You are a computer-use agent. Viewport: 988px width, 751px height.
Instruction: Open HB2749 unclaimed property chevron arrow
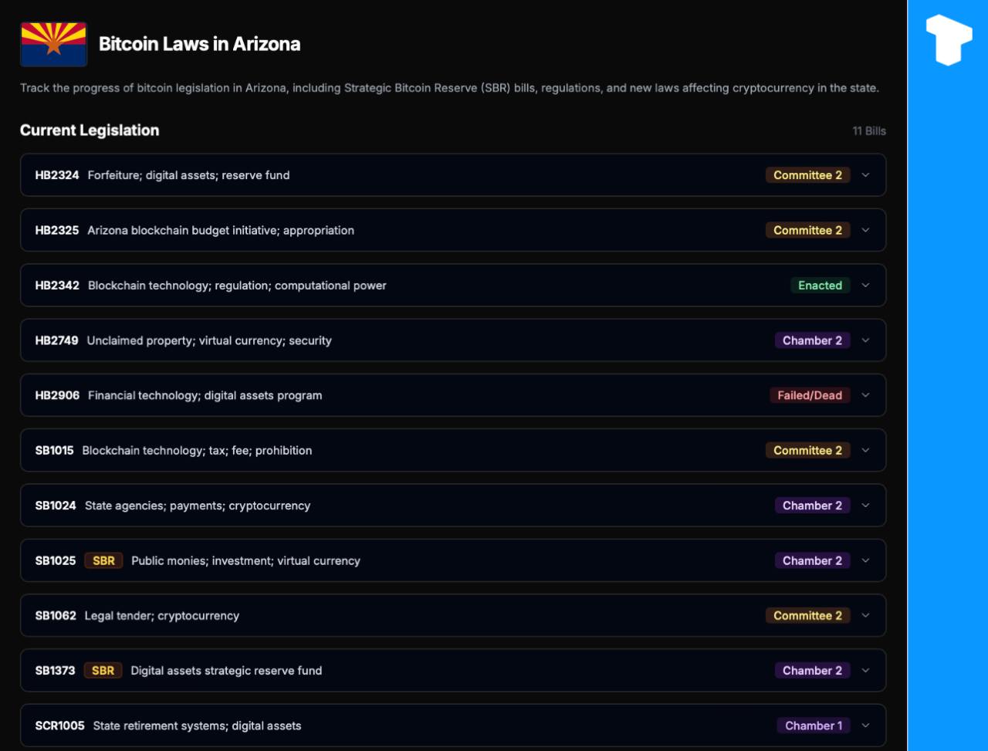[865, 340]
